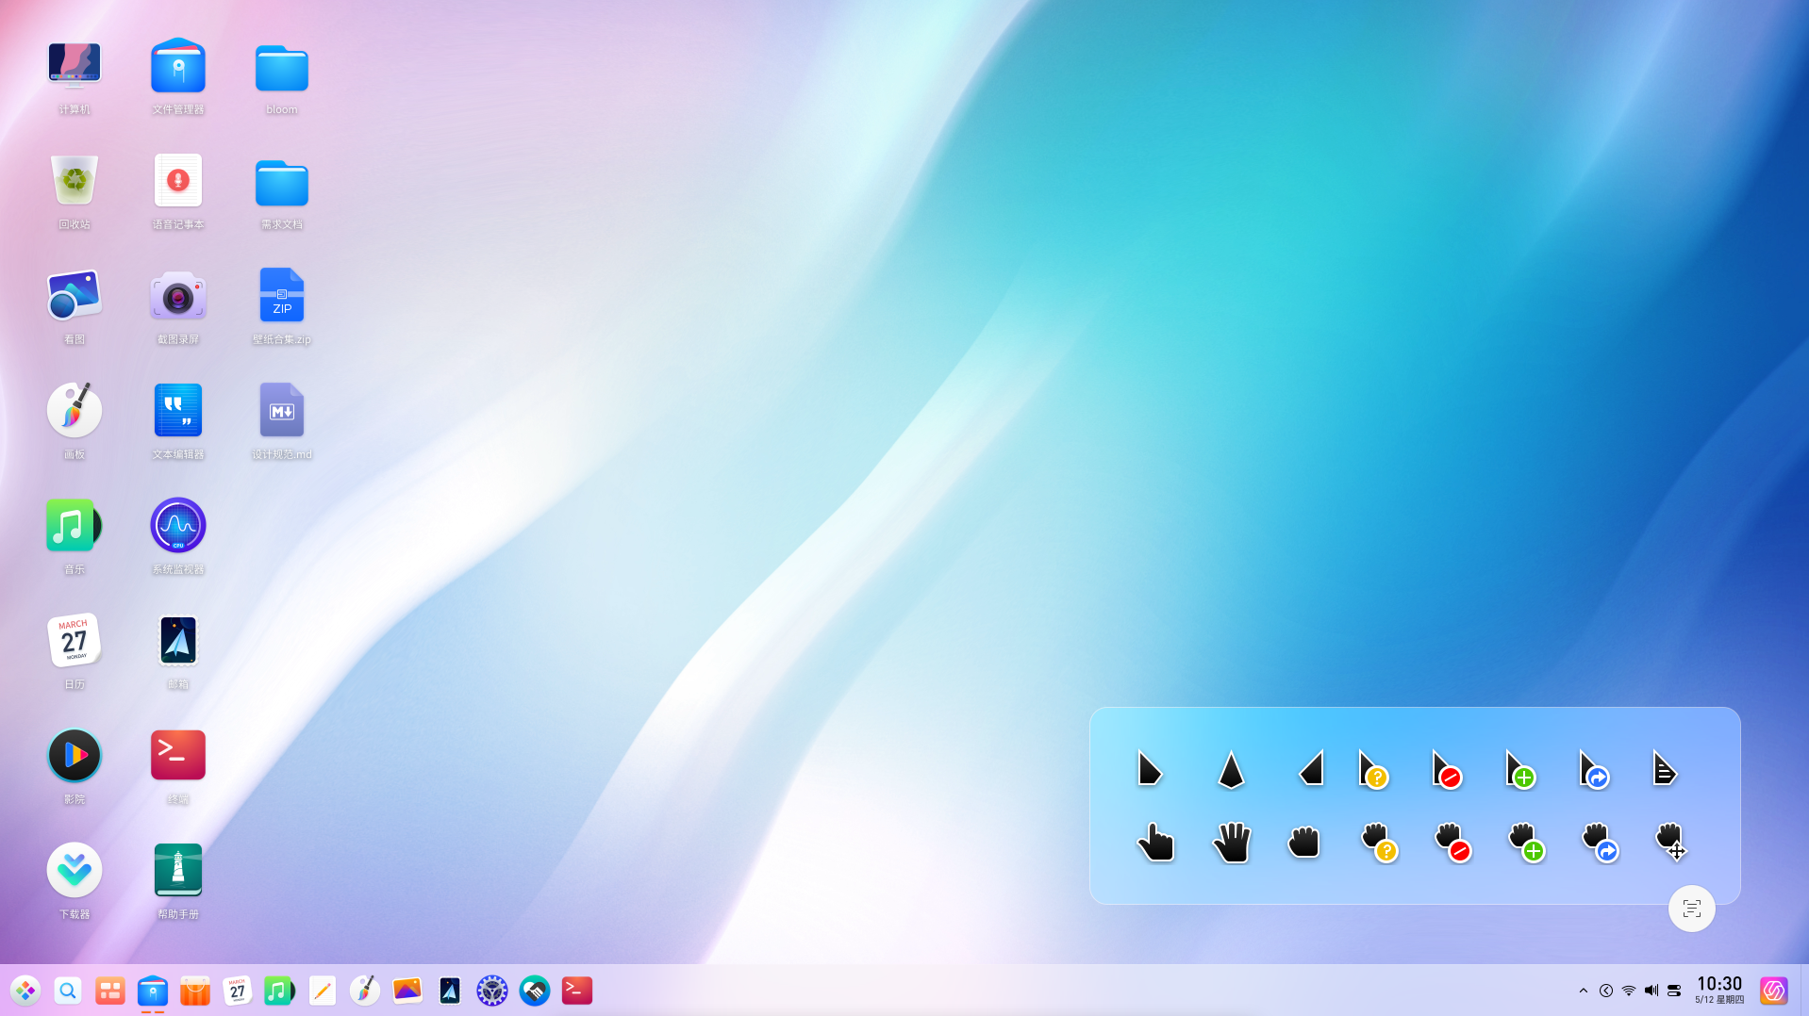
Task: Open the 计算机 desktop icon
Action: [x=75, y=66]
